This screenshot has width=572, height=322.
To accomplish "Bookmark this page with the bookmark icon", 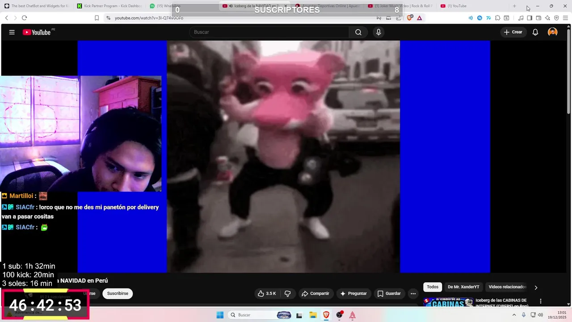I will [97, 18].
